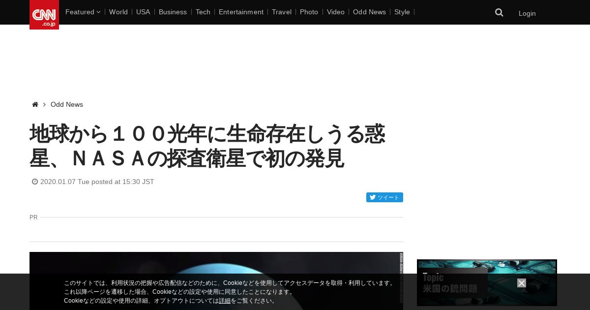Click the Login link

click(x=527, y=13)
